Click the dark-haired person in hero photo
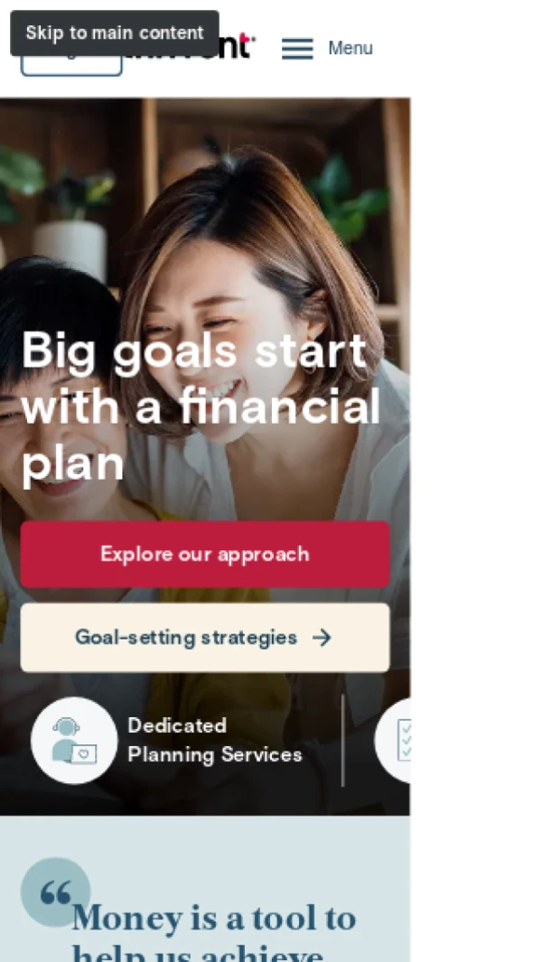Screen dimensions: 542x962 55,380
